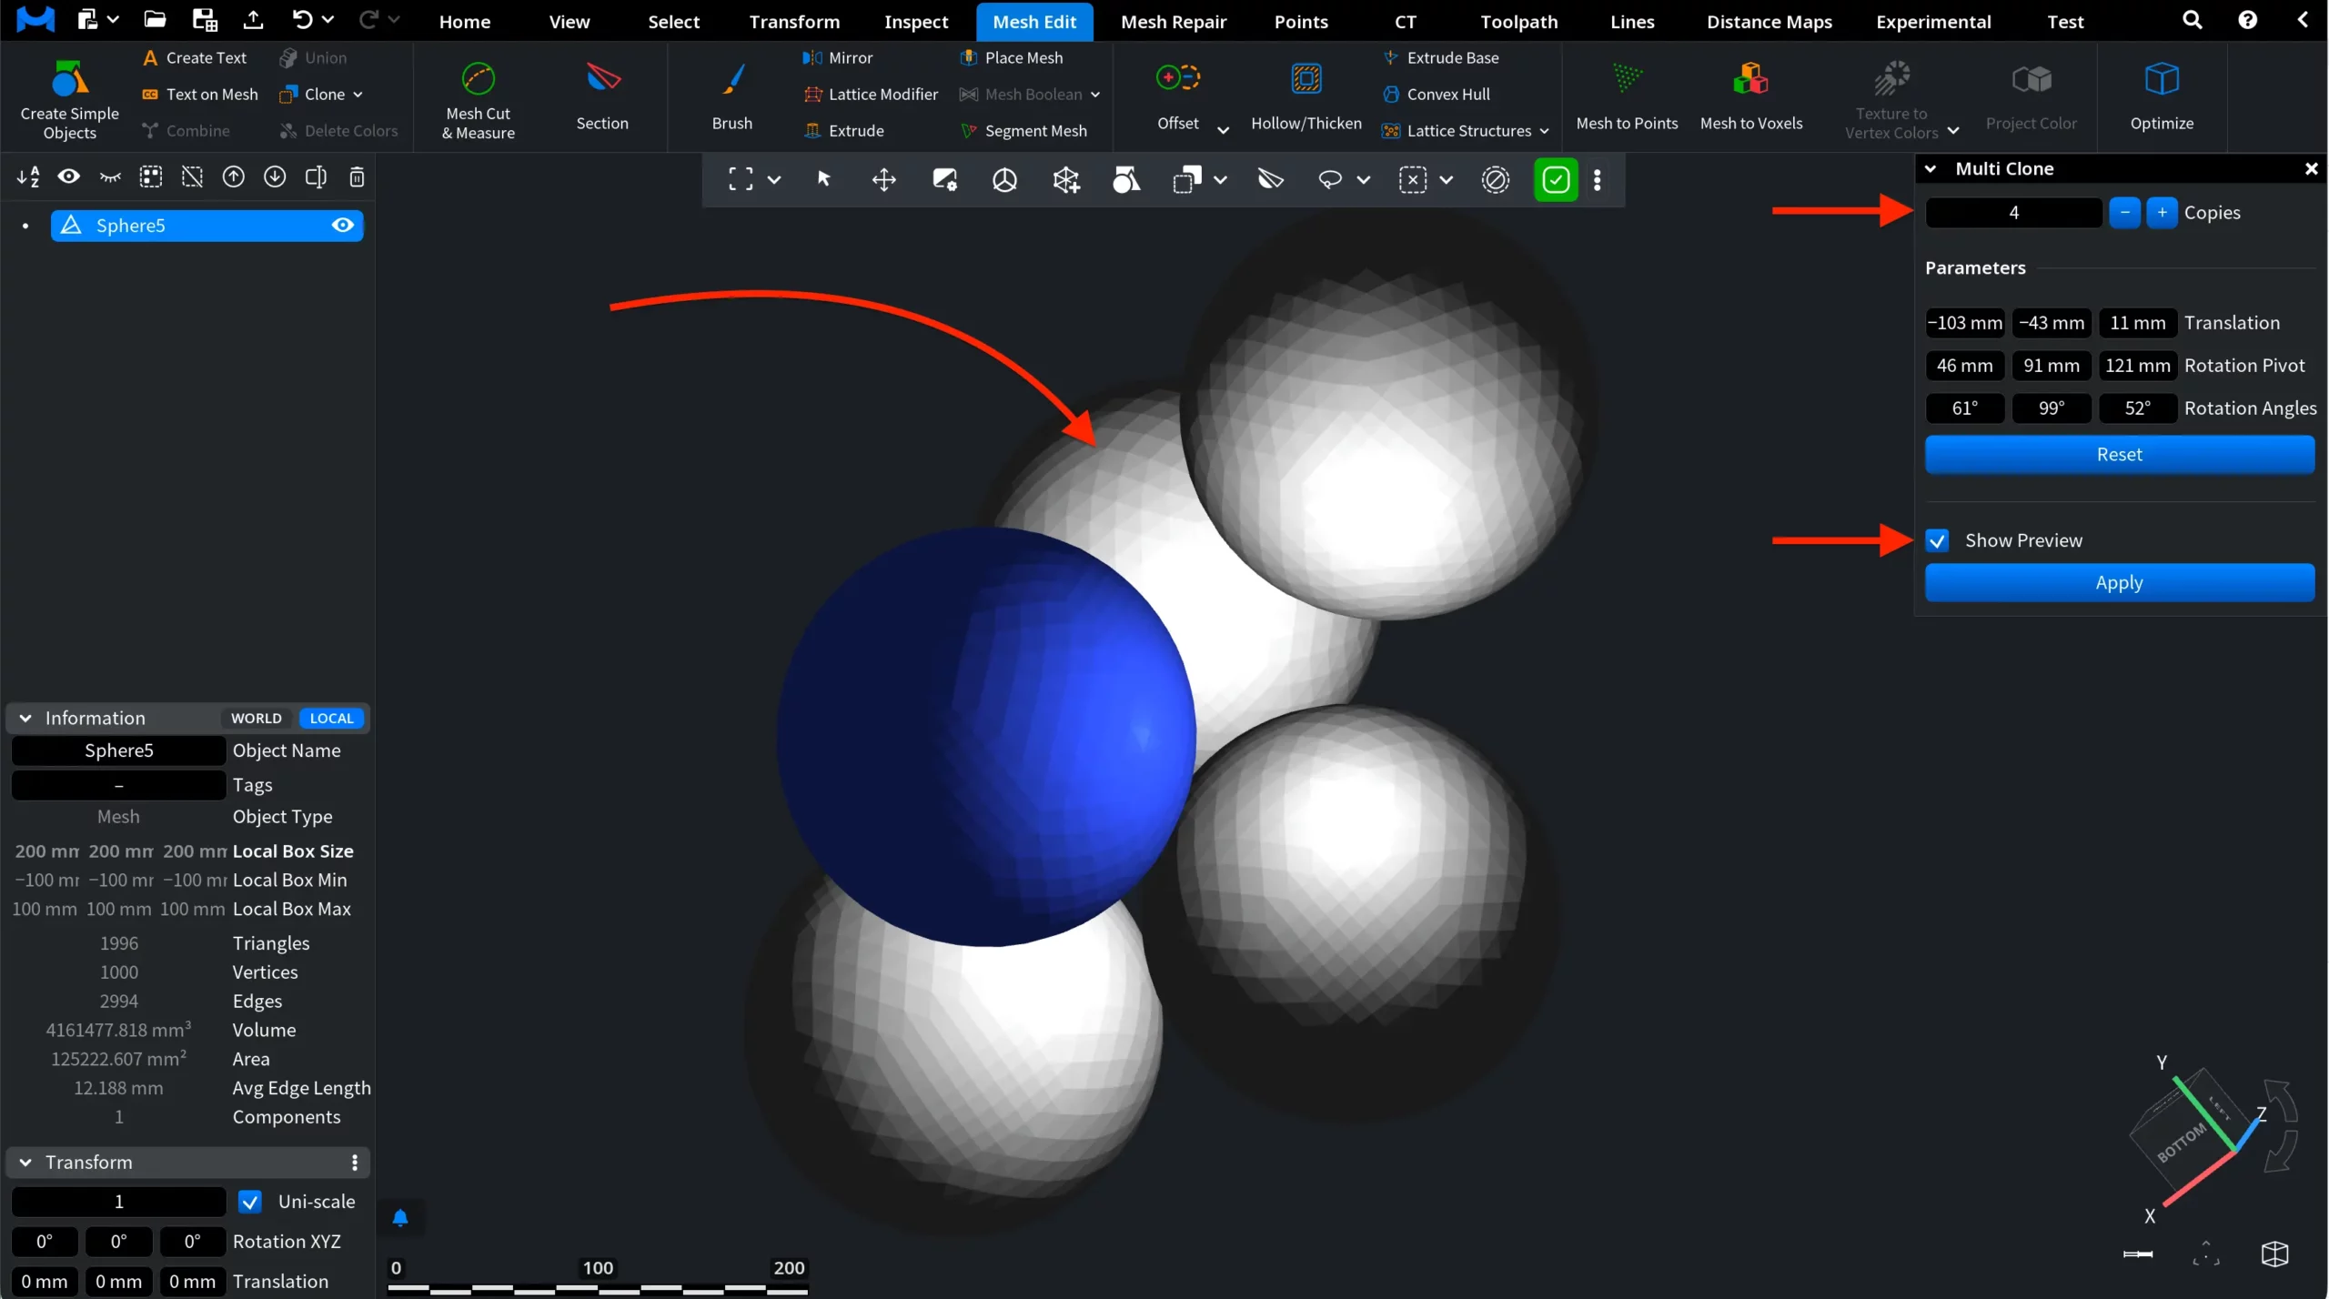Image resolution: width=2329 pixels, height=1299 pixels.
Task: Click the Reset button
Action: click(x=2119, y=454)
